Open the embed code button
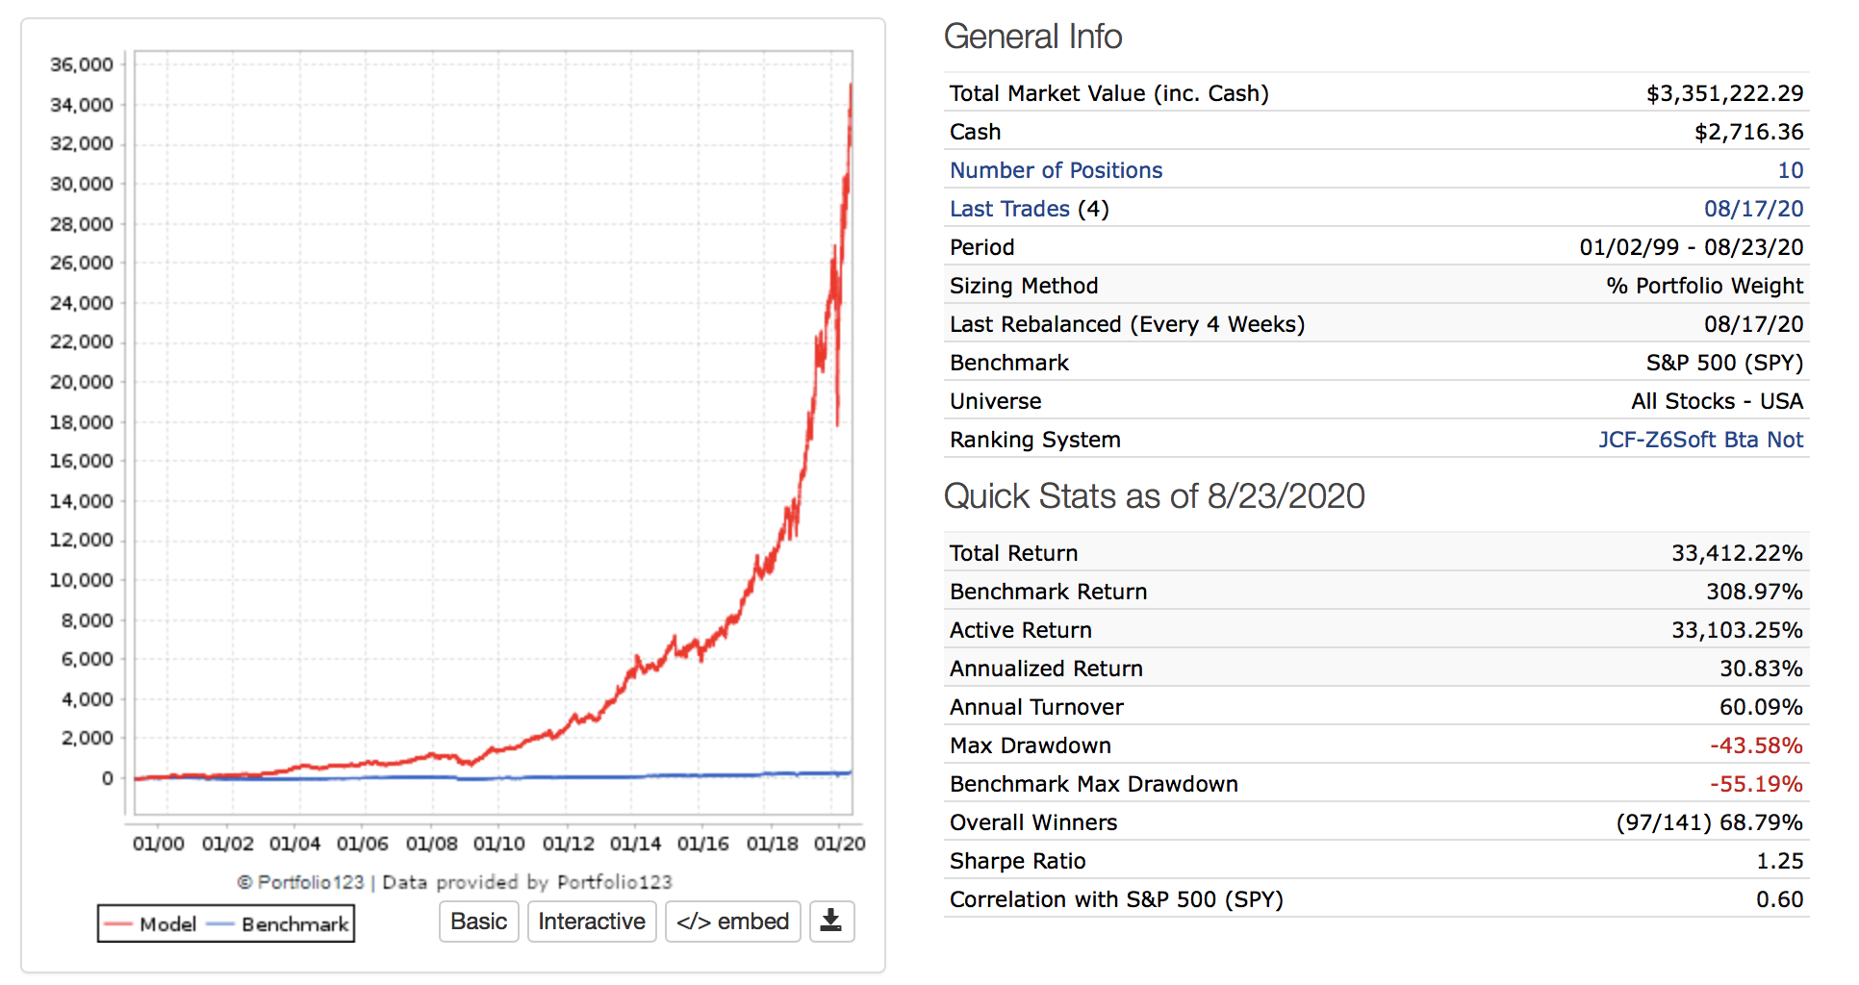Screen dimensions: 1859x985 click(x=732, y=922)
